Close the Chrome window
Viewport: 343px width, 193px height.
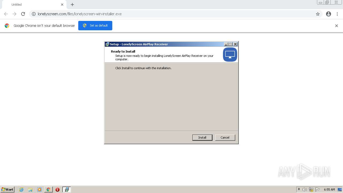336,2
